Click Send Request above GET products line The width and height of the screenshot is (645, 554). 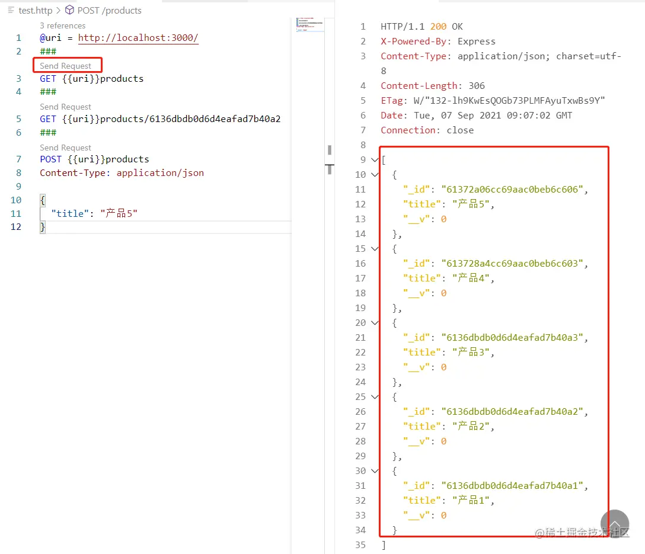point(65,66)
